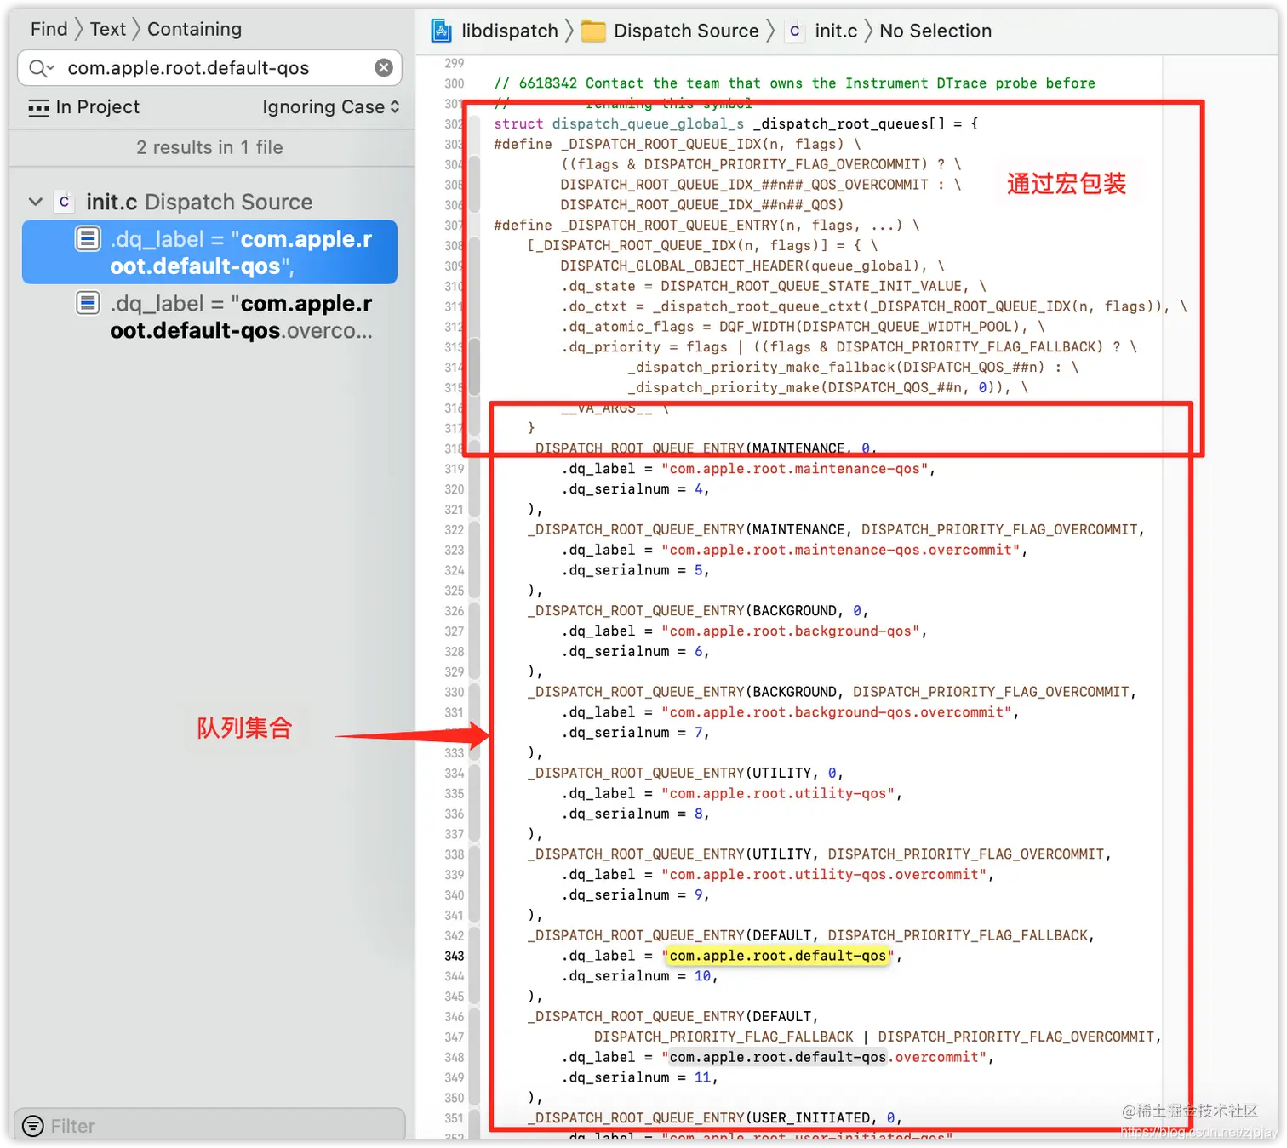Clear the search field text
The image size is (1287, 1148).
tap(384, 67)
